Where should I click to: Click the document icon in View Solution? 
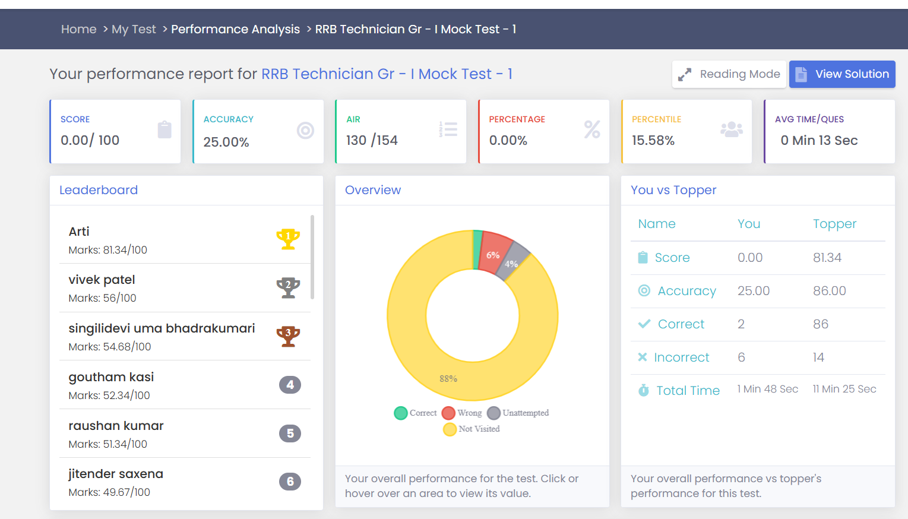801,74
